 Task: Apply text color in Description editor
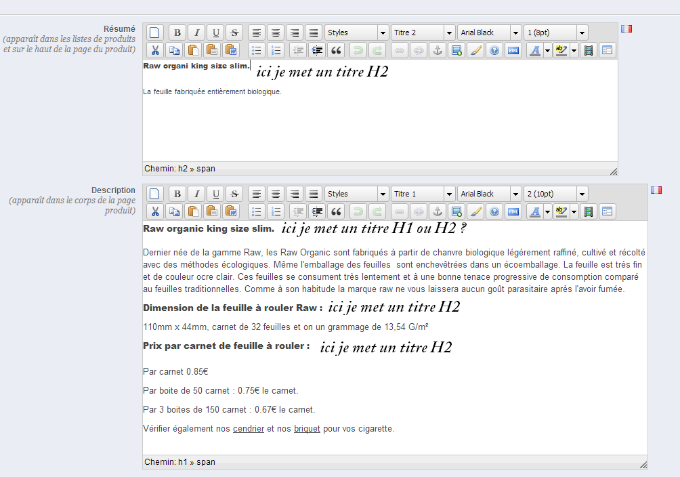pyautogui.click(x=535, y=212)
